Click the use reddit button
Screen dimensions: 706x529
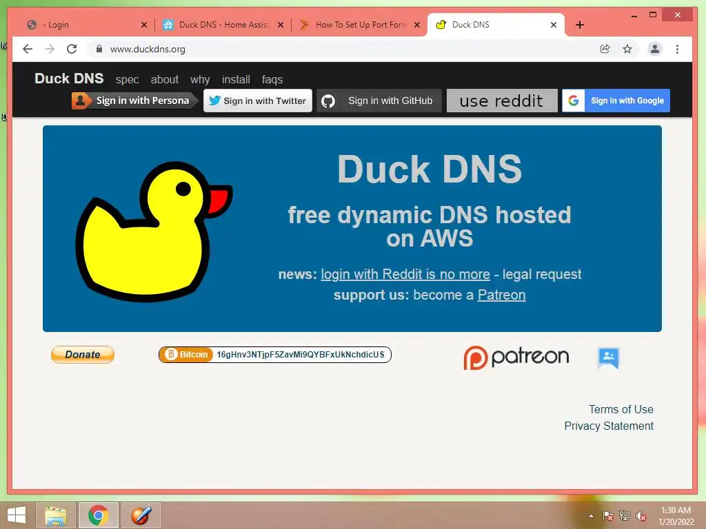pyautogui.click(x=502, y=101)
